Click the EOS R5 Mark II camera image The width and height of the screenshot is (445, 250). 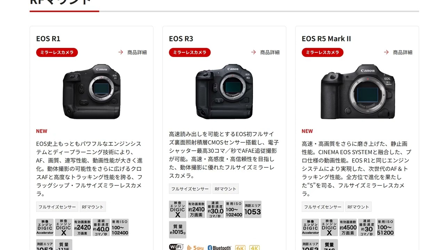coord(358,91)
